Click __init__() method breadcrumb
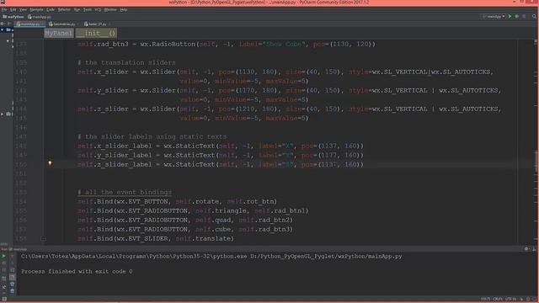The image size is (539, 303). 96,34
